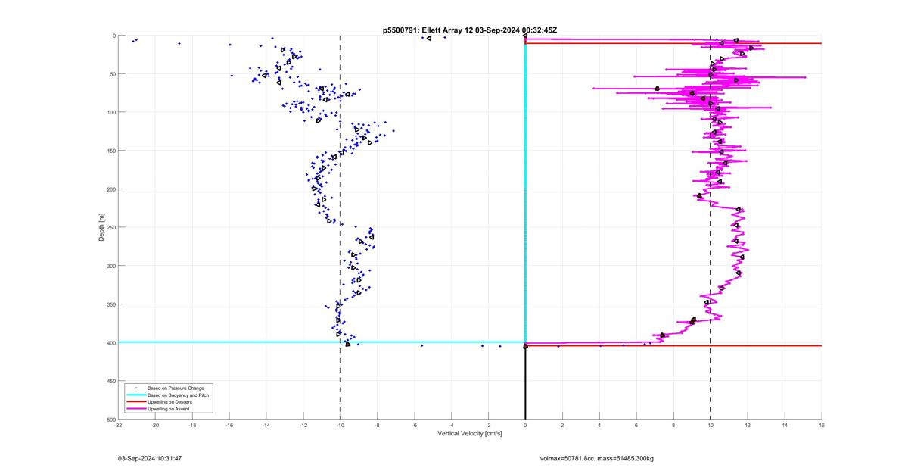Click the x-axis tick label '-16'
The height and width of the screenshot is (471, 908).
coord(229,426)
